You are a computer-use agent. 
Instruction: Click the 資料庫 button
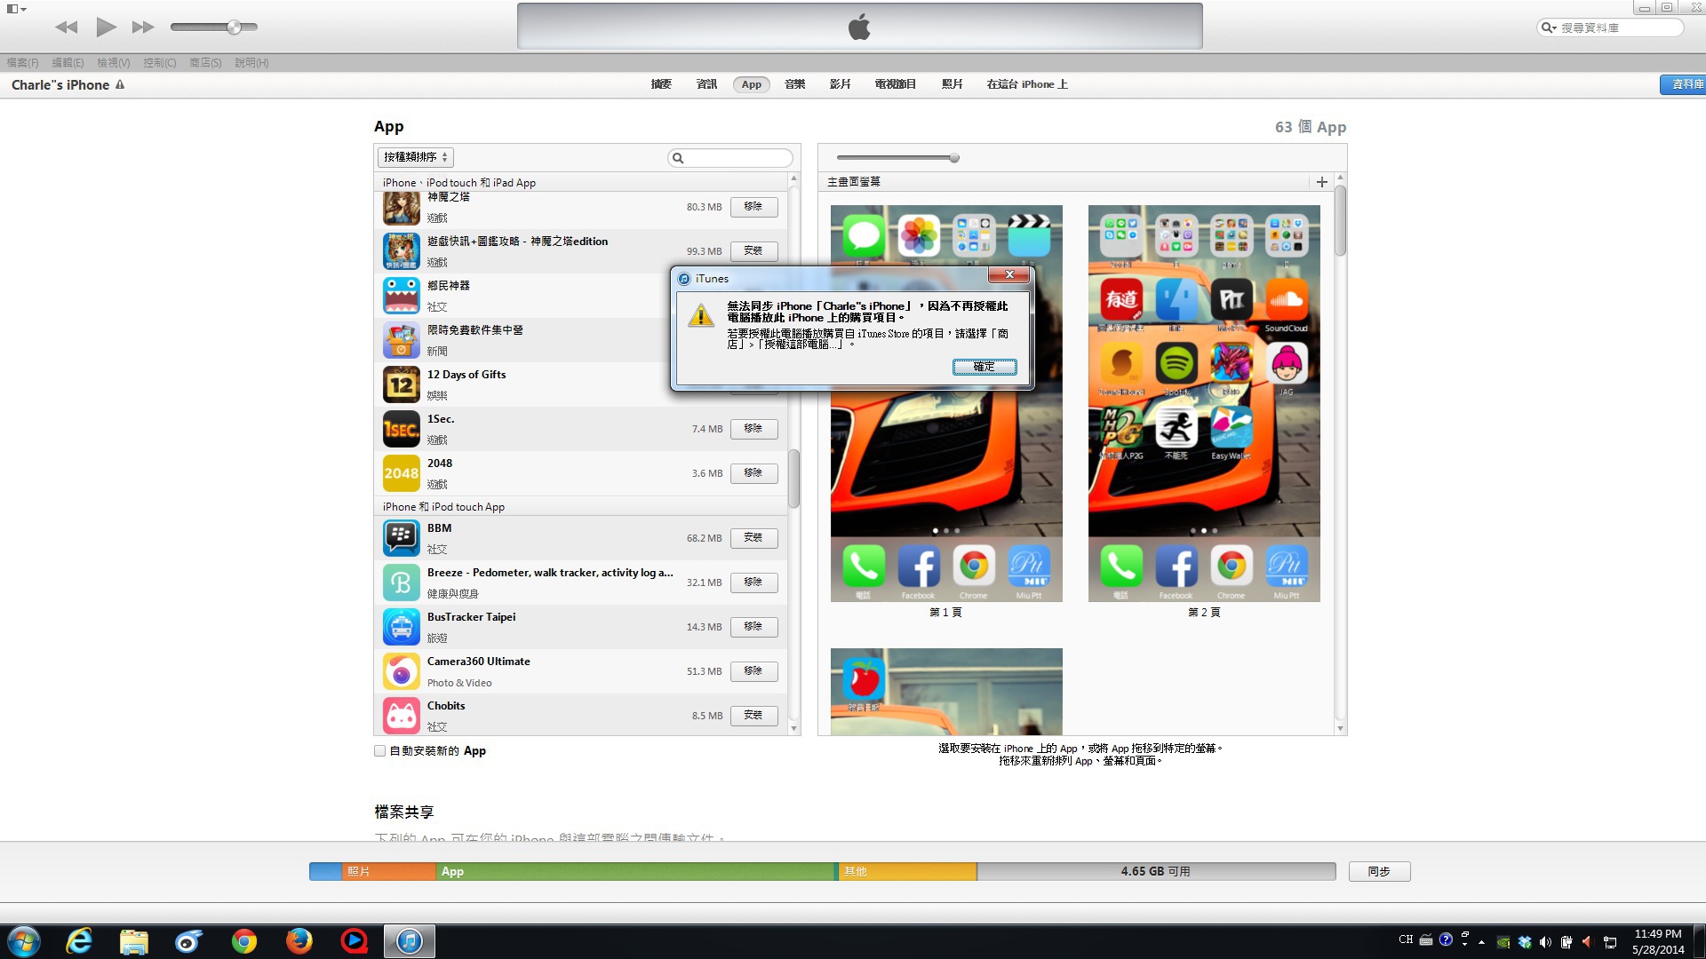tap(1684, 84)
